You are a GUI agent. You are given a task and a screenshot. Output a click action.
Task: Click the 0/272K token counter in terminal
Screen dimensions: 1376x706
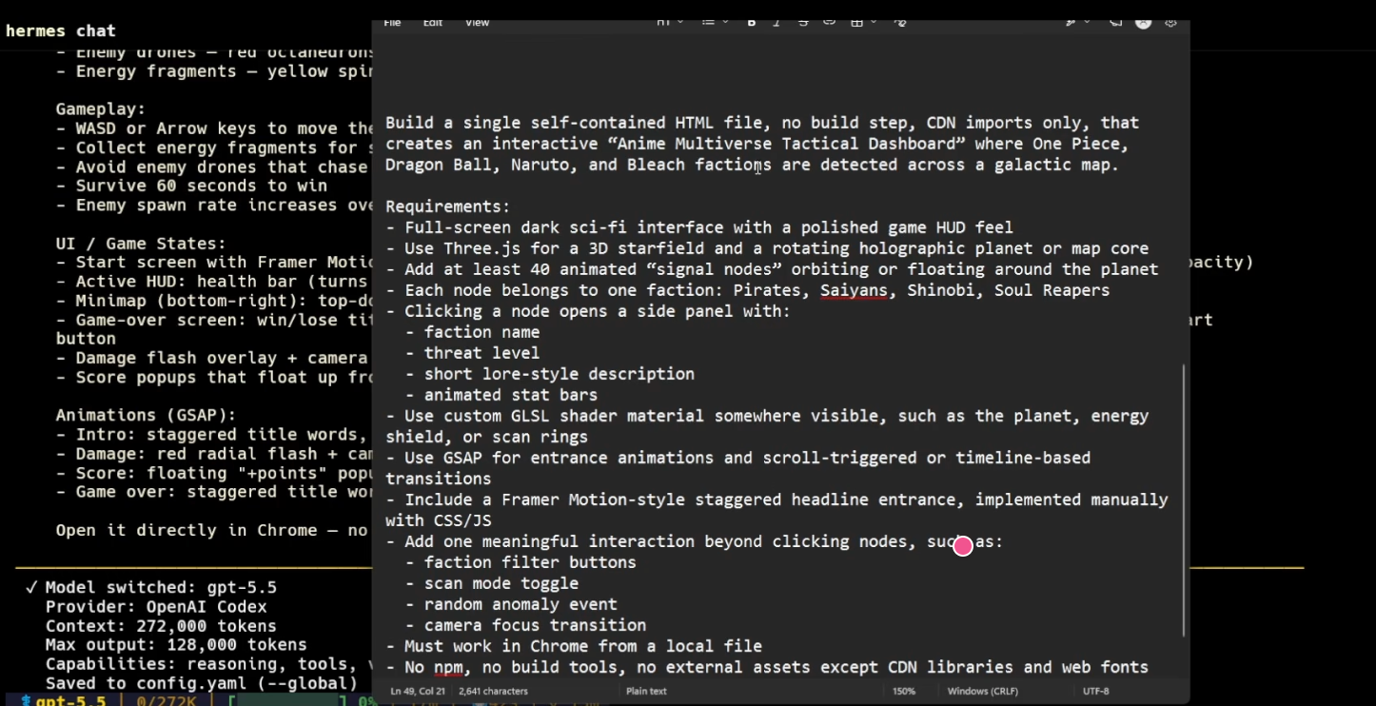point(167,701)
